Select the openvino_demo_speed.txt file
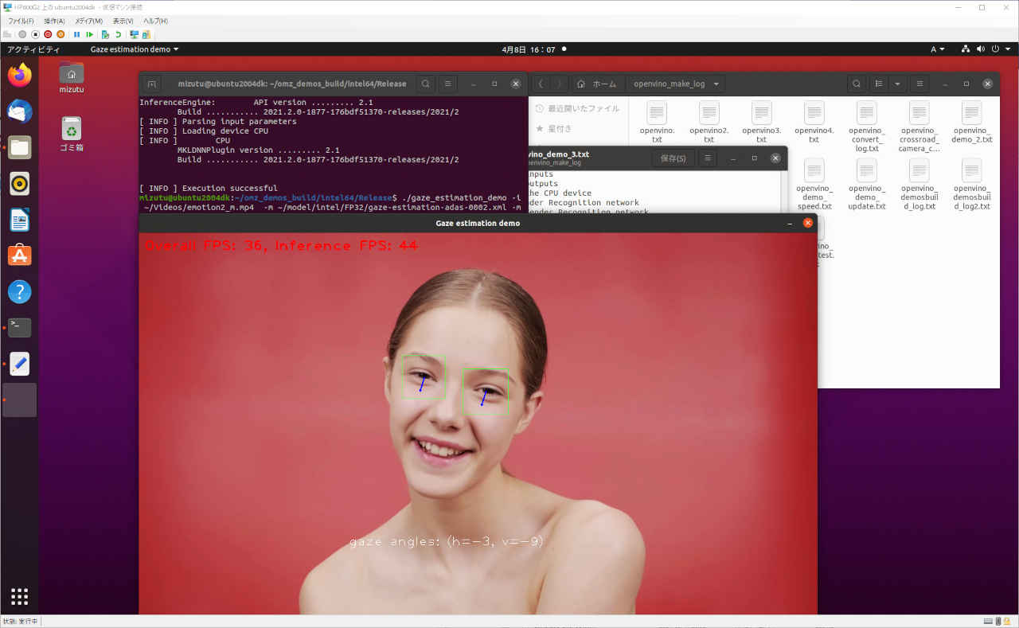Viewport: 1019px width, 628px height. [814, 185]
